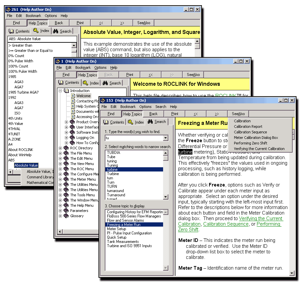
Task: Click the book icon beside Logging On
Action: click(72, 138)
